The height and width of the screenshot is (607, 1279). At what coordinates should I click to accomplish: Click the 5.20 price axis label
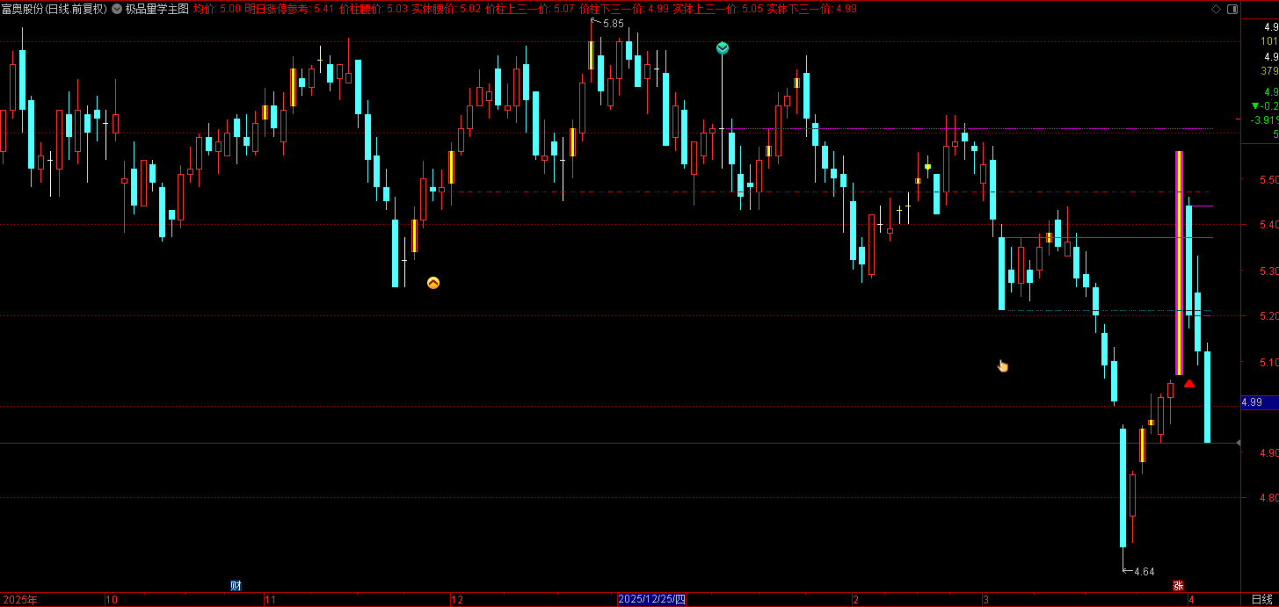(x=1268, y=316)
